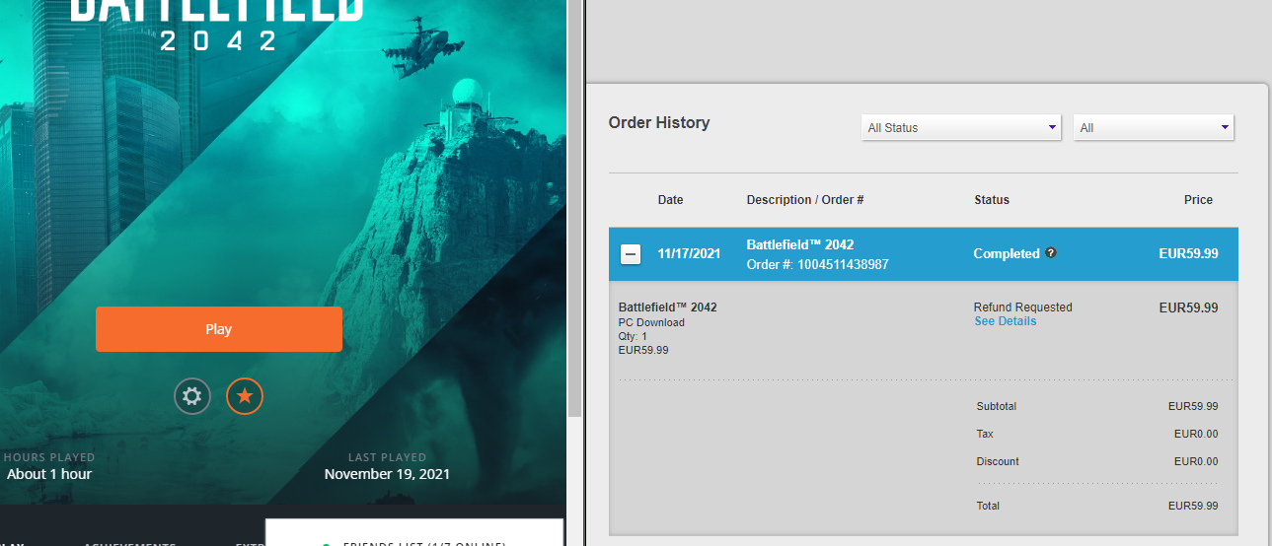Collapse the Battlefield 2042 order row
Screen dimensions: 1272x546
pos(631,254)
